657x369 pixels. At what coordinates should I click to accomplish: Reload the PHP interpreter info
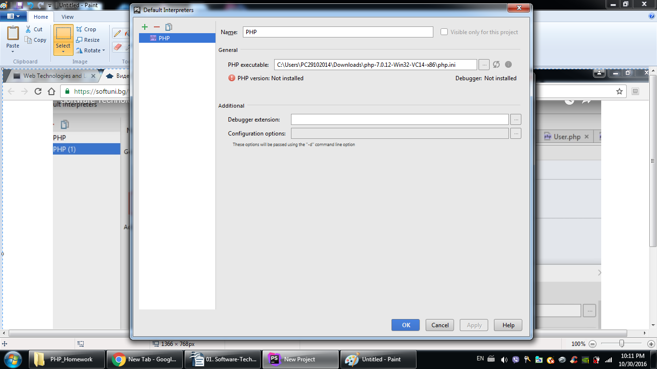(496, 64)
